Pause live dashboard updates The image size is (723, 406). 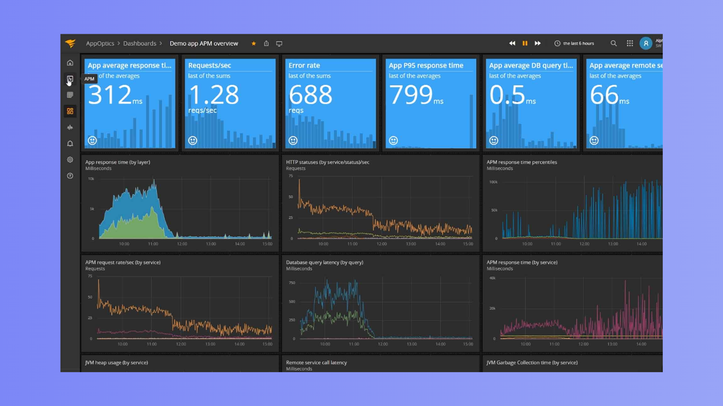coord(525,43)
